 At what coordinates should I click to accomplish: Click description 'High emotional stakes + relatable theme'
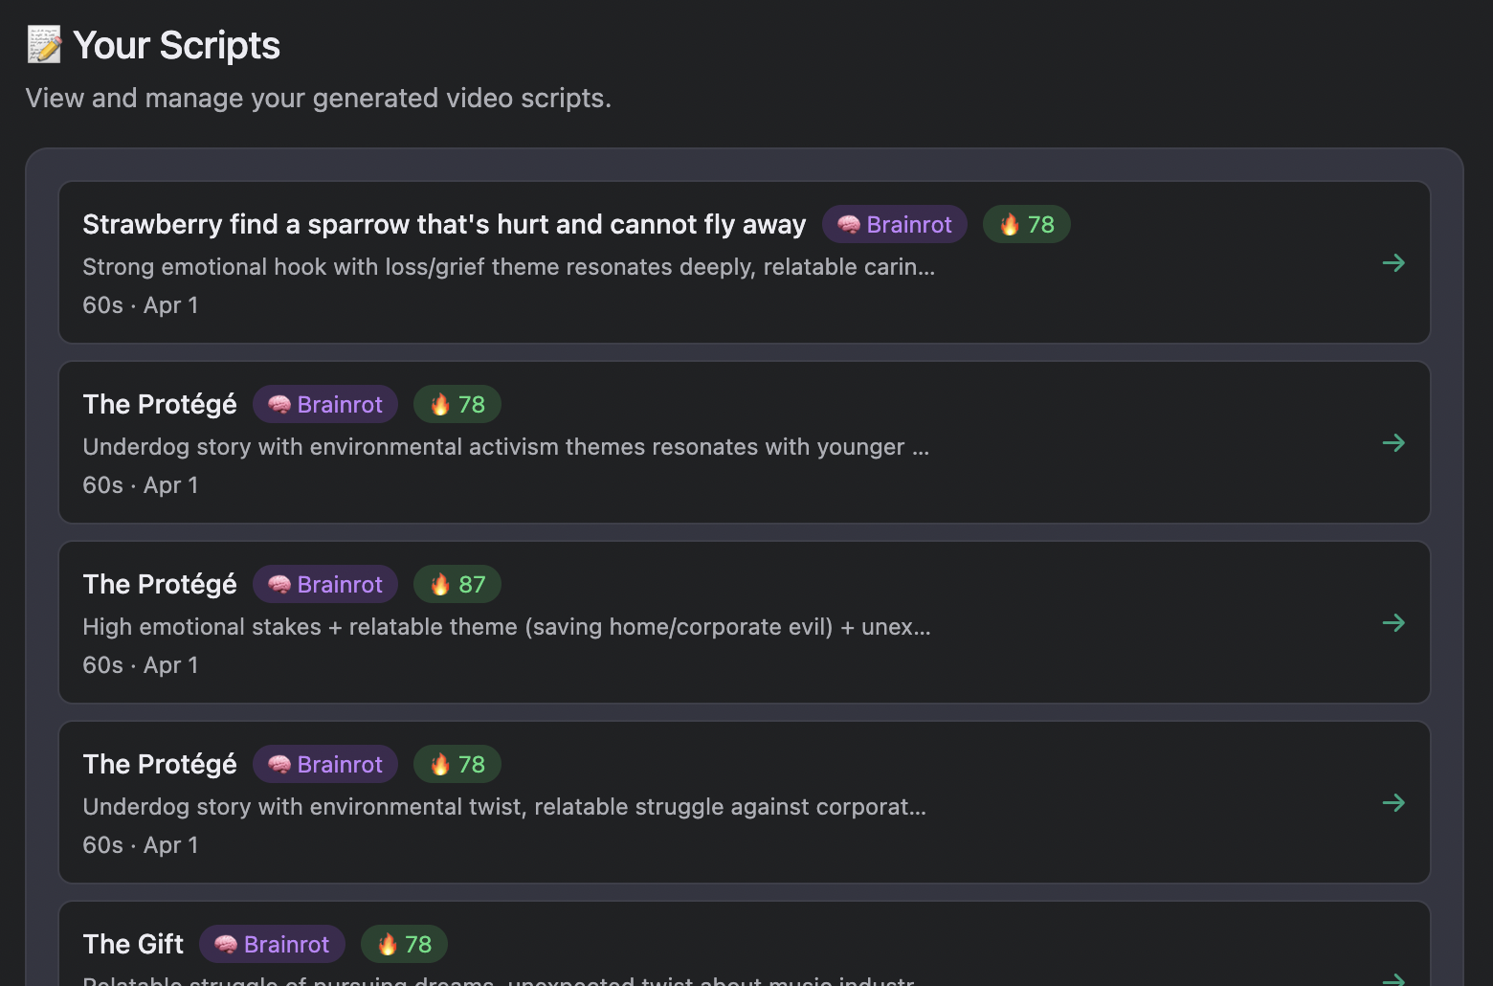tap(506, 627)
